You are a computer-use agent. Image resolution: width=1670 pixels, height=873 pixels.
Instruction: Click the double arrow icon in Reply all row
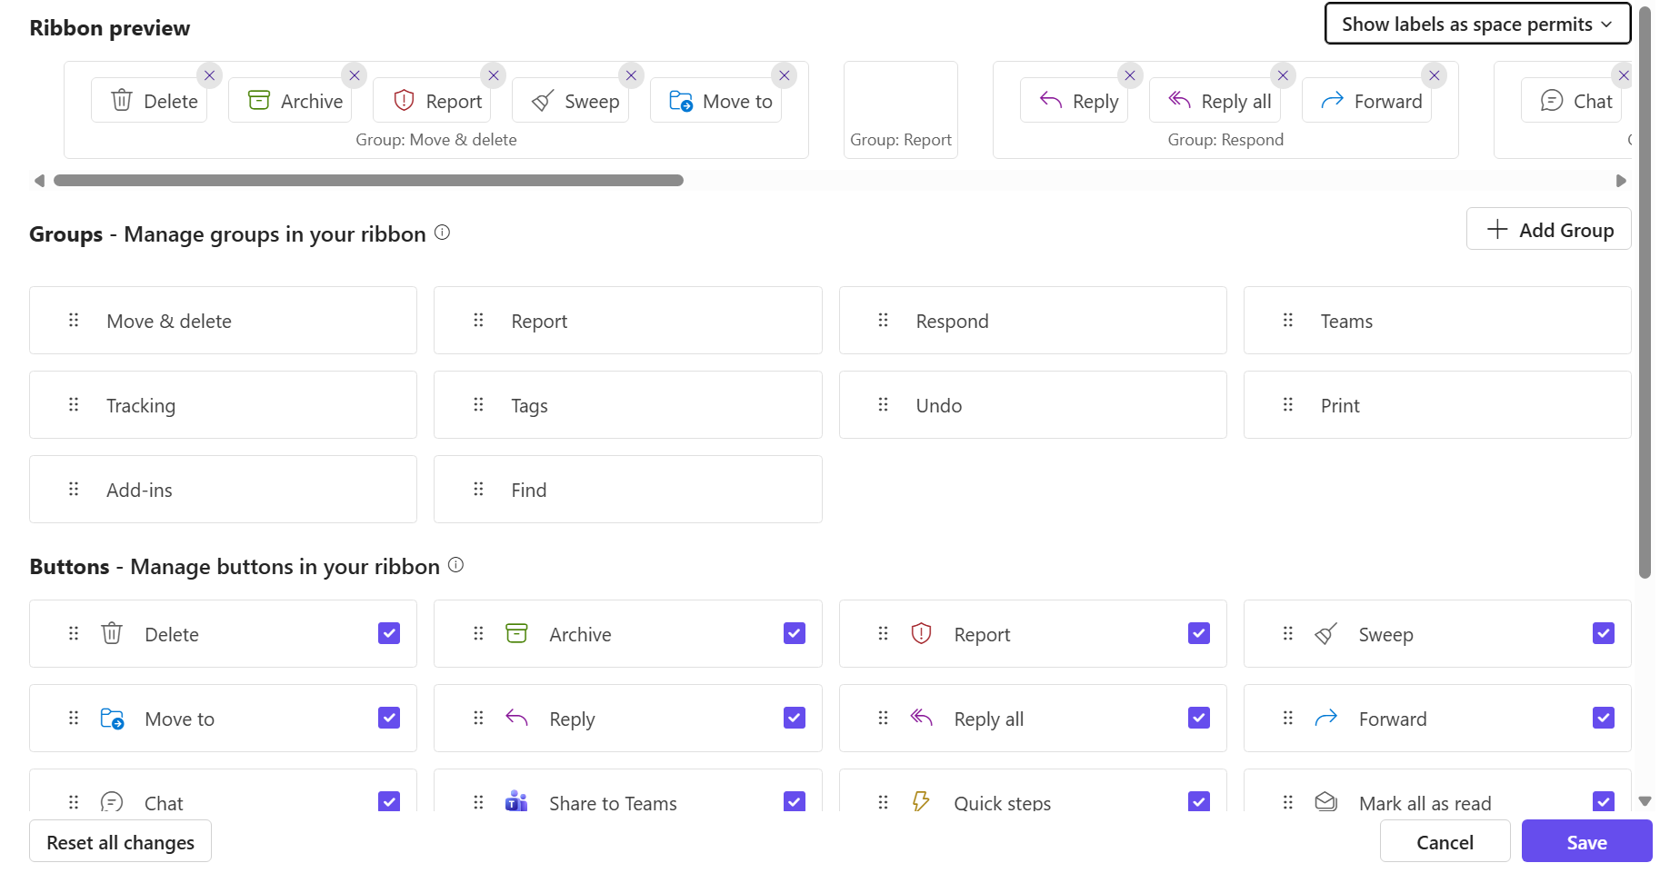[x=921, y=718]
